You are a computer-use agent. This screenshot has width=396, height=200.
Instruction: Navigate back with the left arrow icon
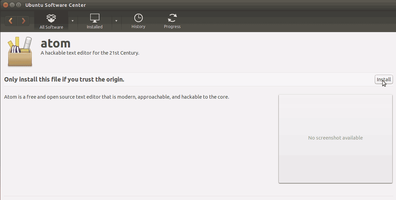coord(10,20)
